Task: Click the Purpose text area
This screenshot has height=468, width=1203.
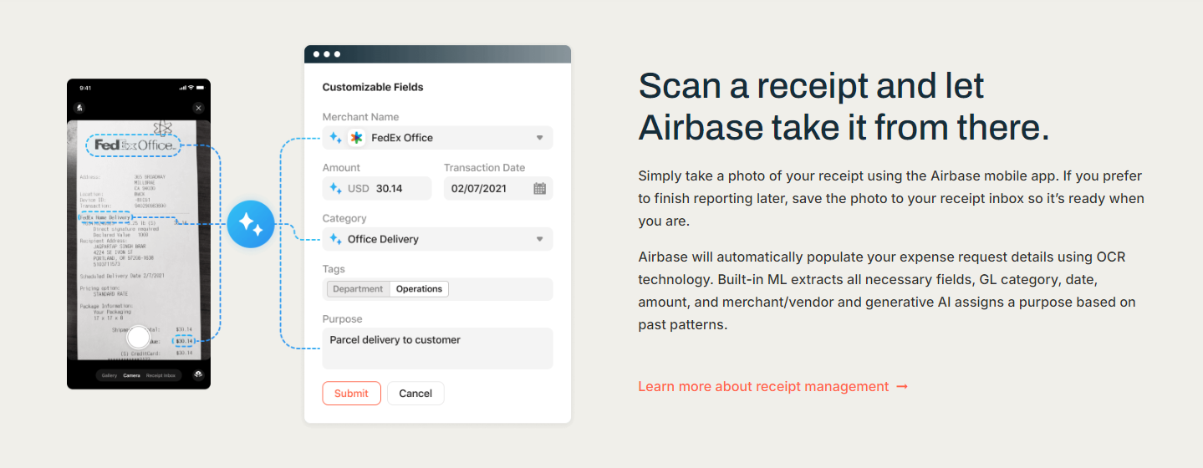Action: coord(438,348)
